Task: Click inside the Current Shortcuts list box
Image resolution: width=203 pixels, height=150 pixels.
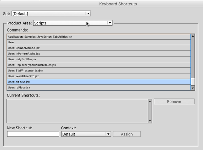Action: click(x=77, y=111)
